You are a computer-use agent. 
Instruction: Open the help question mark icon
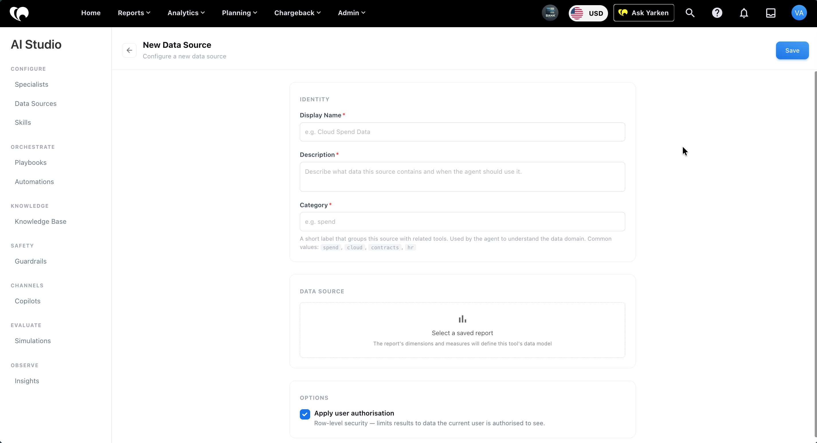tap(717, 13)
